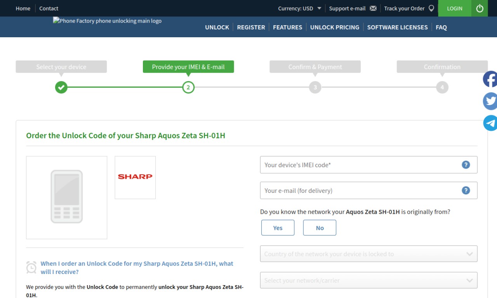Click the Support e-mail link text
This screenshot has width=497, height=298.
coord(347,8)
